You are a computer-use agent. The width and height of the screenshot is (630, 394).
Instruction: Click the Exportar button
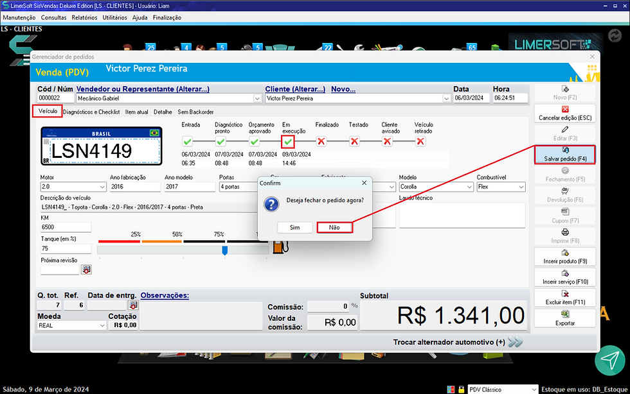click(x=564, y=318)
